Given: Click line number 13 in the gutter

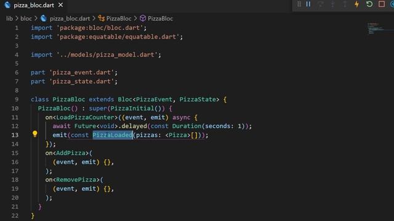Looking at the screenshot, I should coord(15,135).
